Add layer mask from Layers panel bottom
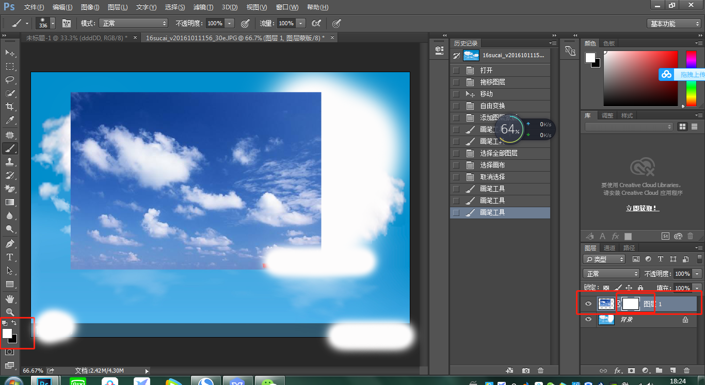 [x=631, y=371]
